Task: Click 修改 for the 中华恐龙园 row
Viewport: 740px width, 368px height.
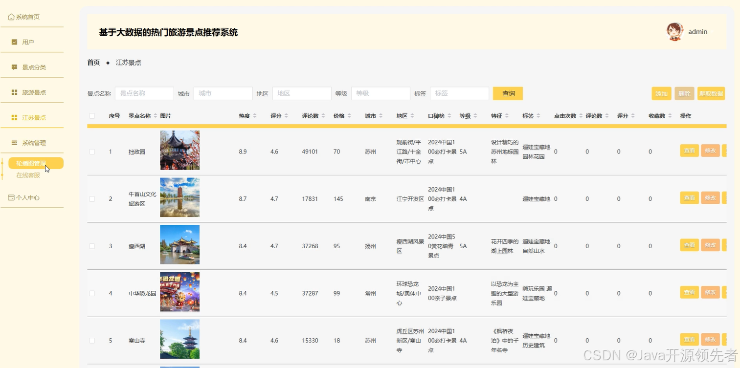Action: [x=710, y=292]
